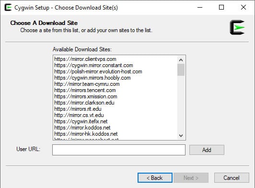Maximize the Cygwin Setup window

coord(221,7)
